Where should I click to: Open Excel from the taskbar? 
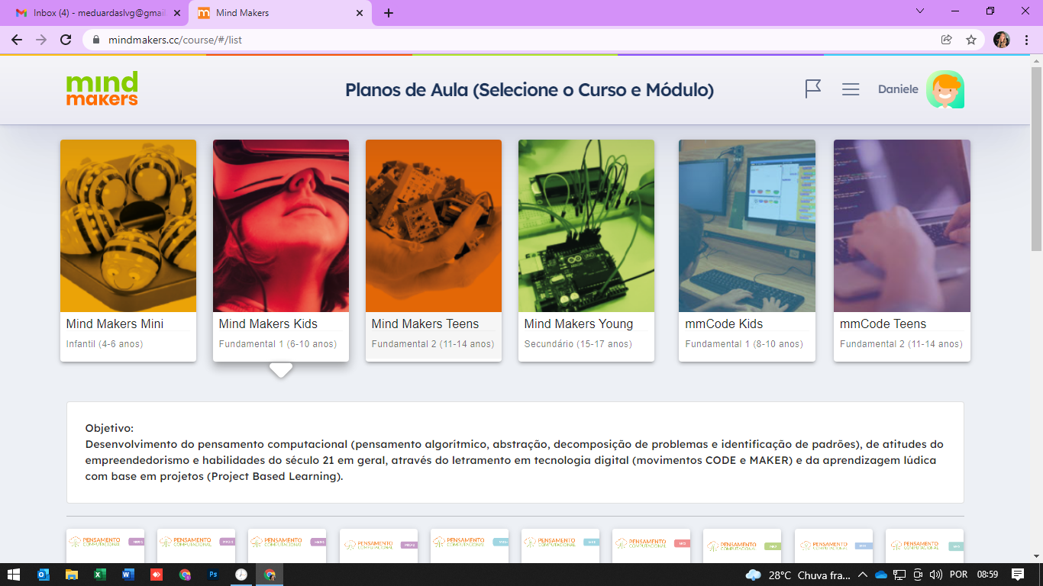coord(100,575)
